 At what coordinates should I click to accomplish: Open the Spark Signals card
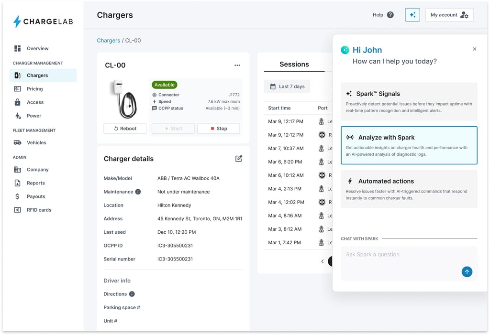pyautogui.click(x=409, y=101)
